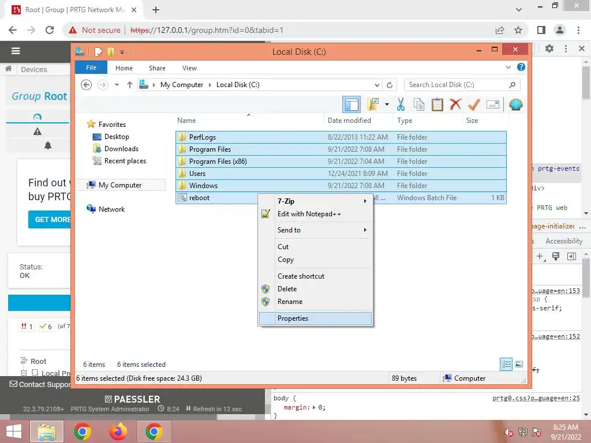Viewport: 591px width, 443px height.
Task: Open Explorer help question mark icon
Action: point(521,67)
